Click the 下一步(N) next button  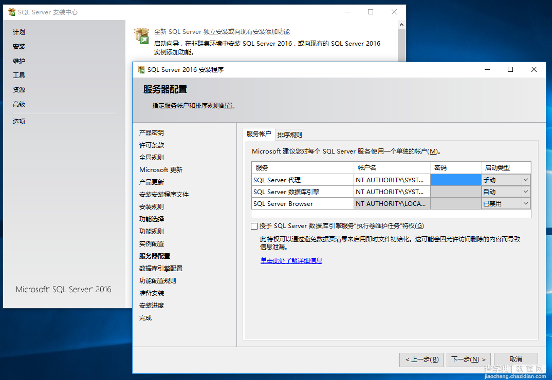click(x=469, y=359)
